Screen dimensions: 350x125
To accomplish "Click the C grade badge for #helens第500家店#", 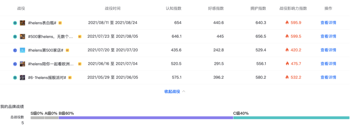I will pyautogui.click(x=15, y=50).
